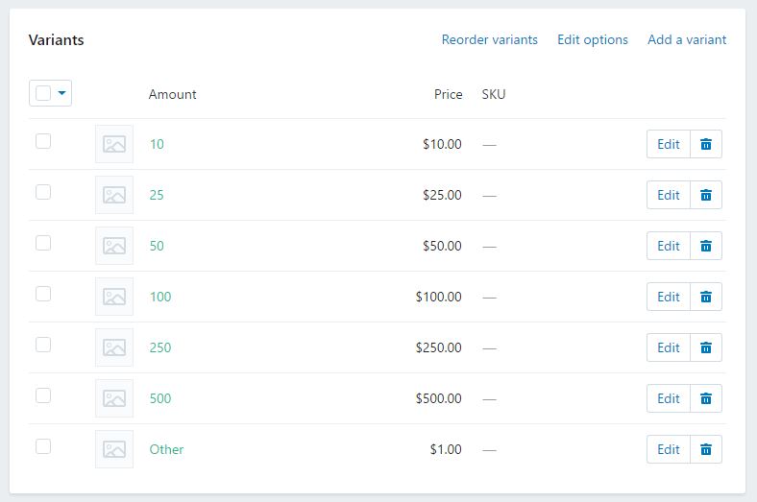
Task: Click Add a variant
Action: (687, 39)
